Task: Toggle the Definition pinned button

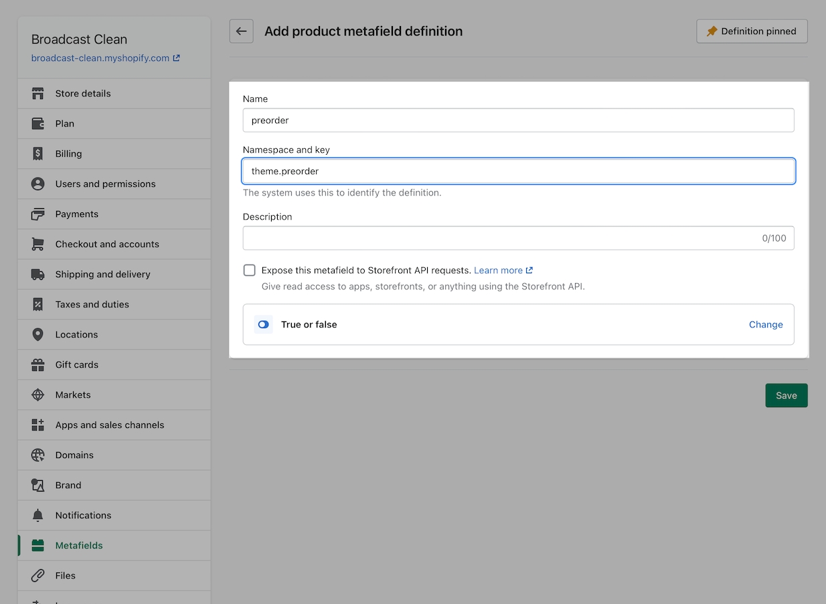Action: [x=752, y=31]
